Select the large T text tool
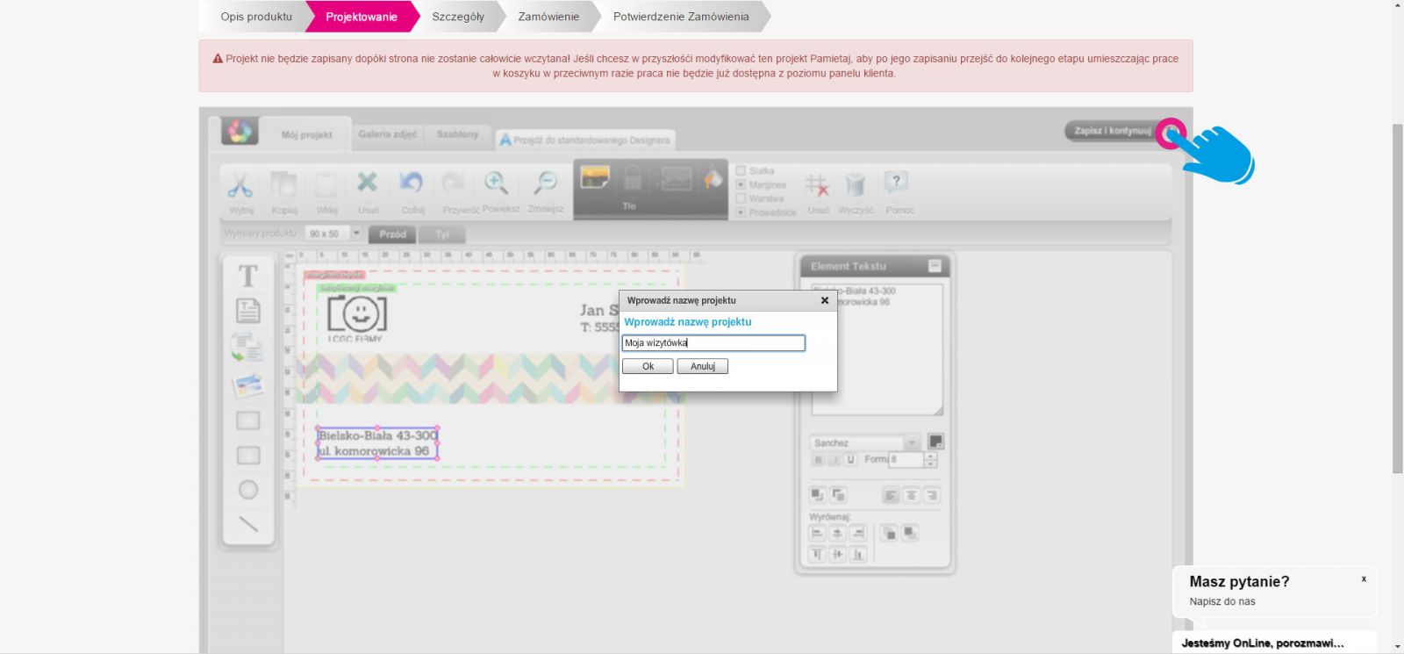 (248, 277)
